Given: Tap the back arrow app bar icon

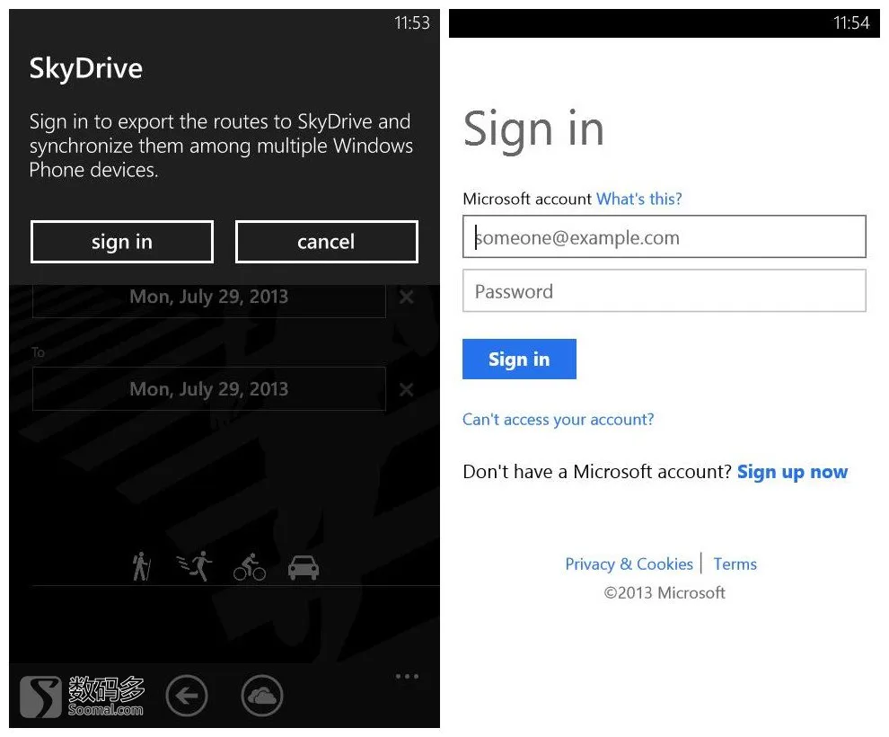Looking at the screenshot, I should pos(187,696).
